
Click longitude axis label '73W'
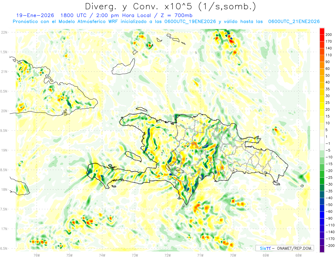135,255
